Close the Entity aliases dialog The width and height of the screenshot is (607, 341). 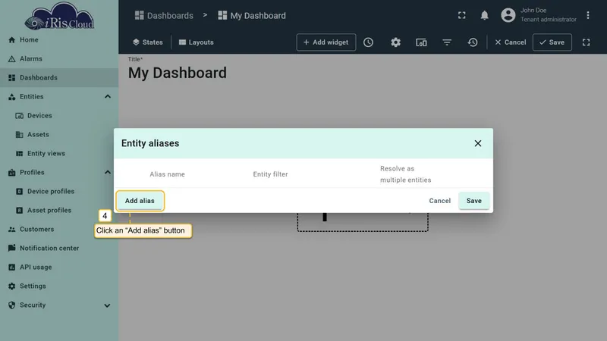(478, 143)
